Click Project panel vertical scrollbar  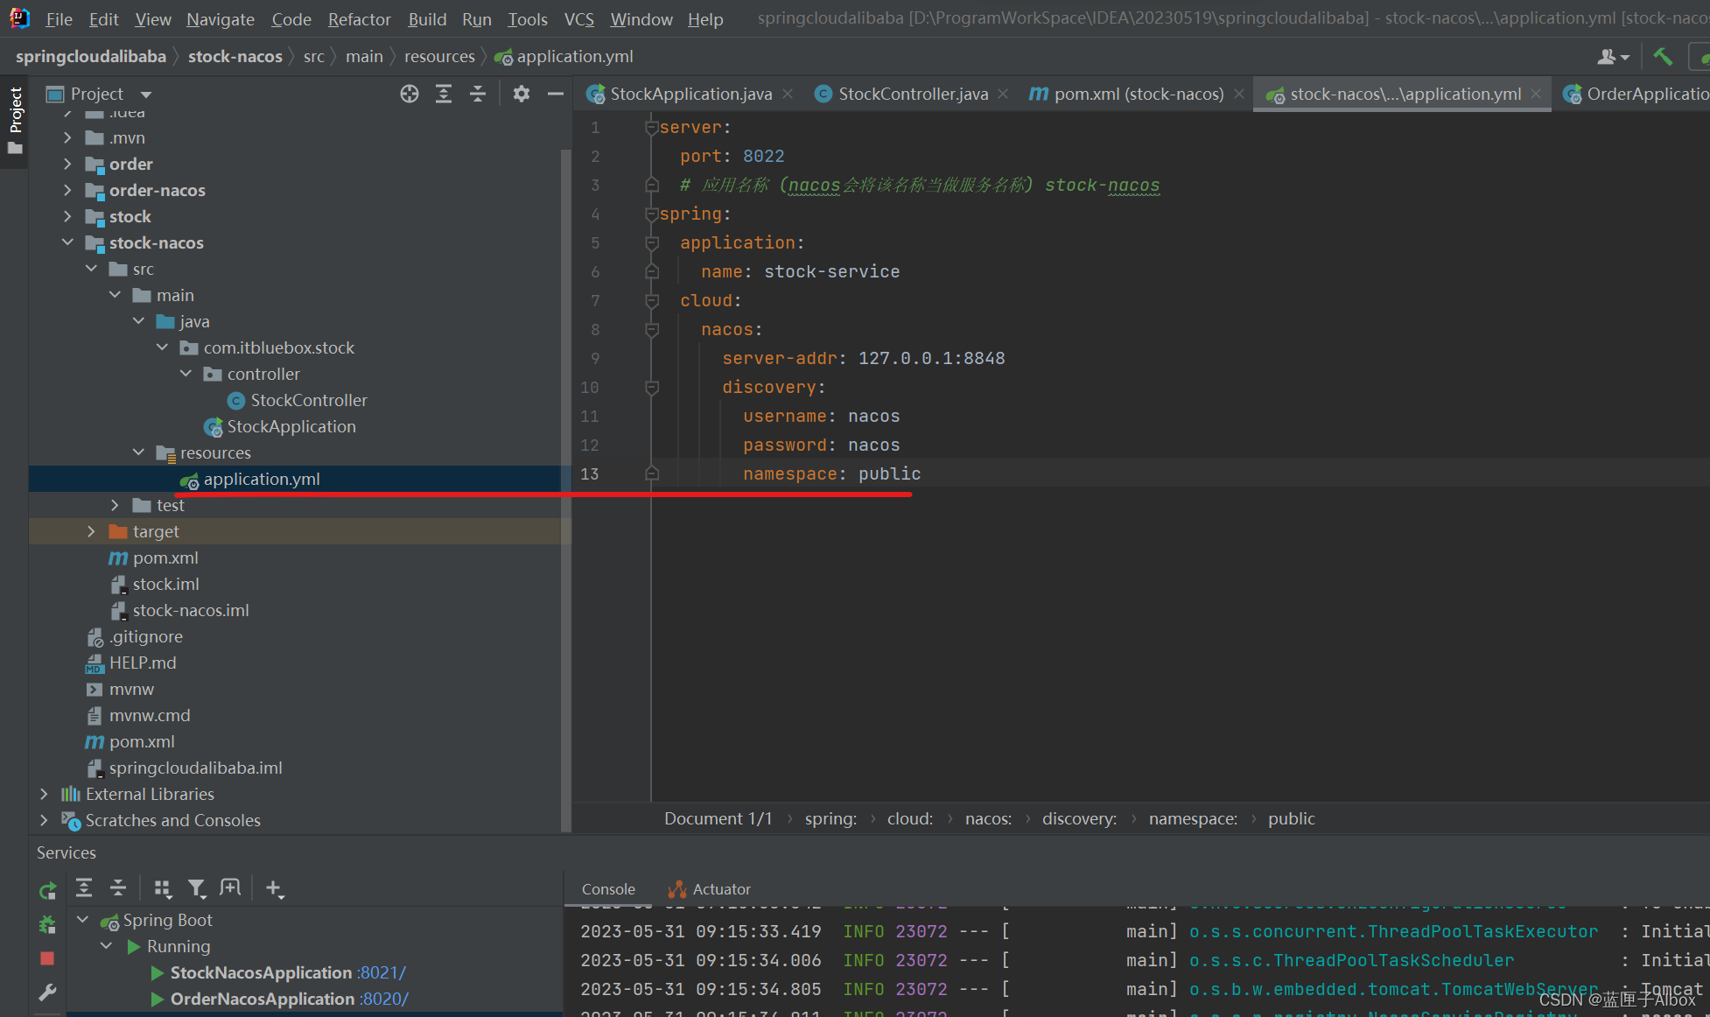tap(565, 490)
